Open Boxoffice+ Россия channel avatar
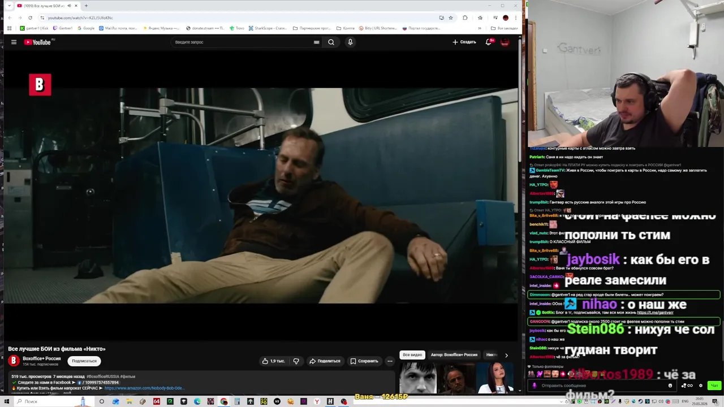Viewport: 724px width, 407px height. click(x=14, y=361)
